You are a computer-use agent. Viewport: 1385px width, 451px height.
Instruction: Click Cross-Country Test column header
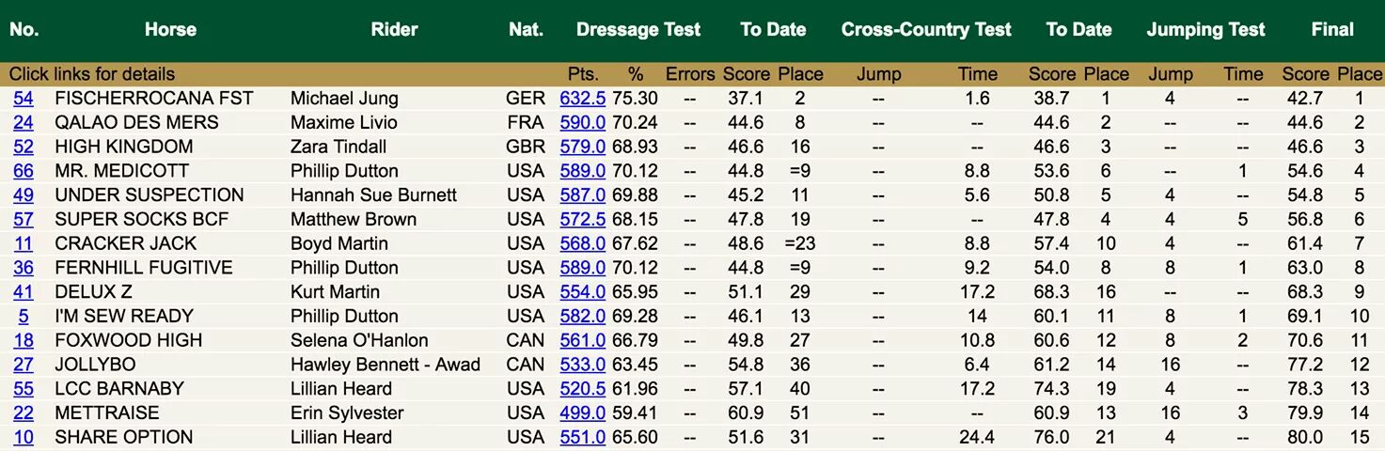point(925,29)
